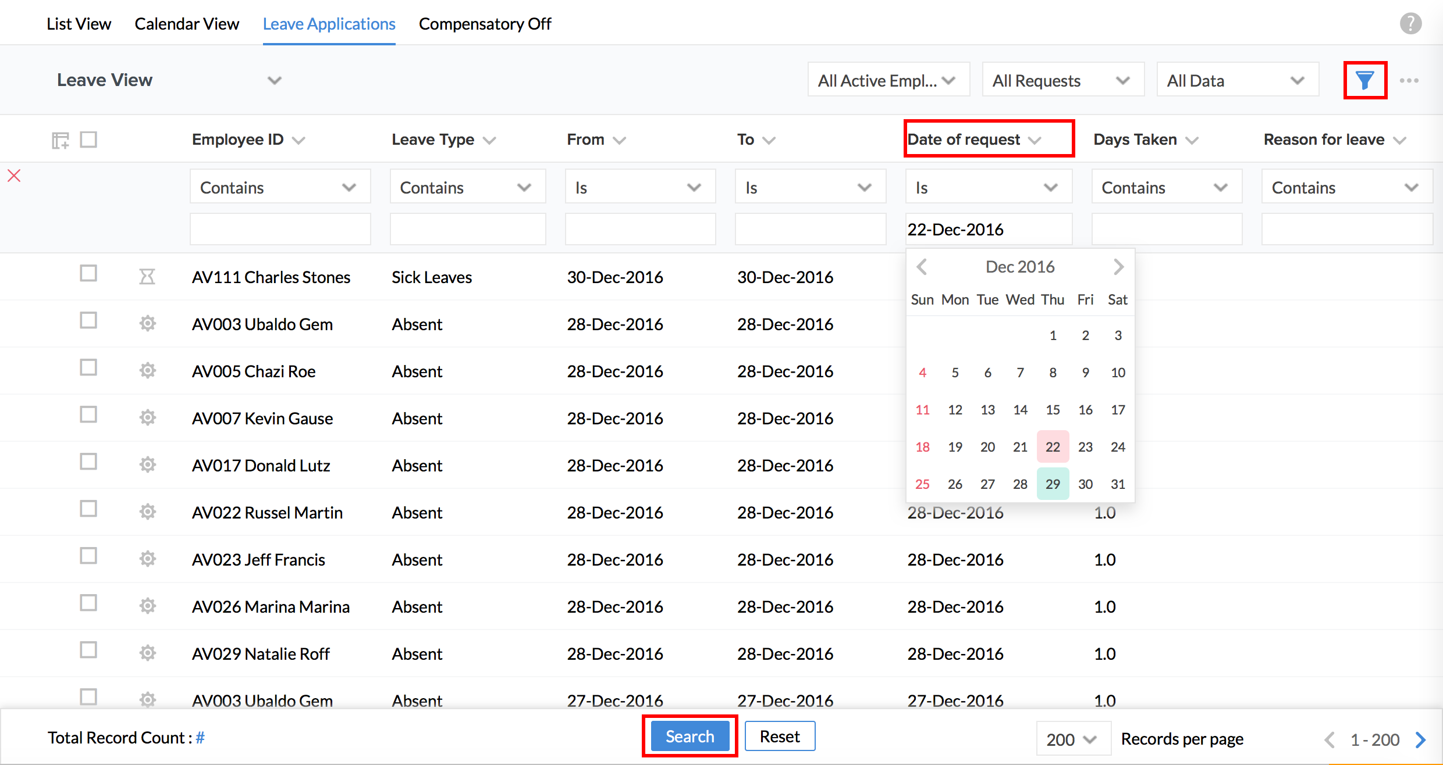Open the Compensatory Off tab

[x=485, y=24]
